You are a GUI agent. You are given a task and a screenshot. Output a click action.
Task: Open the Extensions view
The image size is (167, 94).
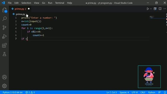click(4, 45)
